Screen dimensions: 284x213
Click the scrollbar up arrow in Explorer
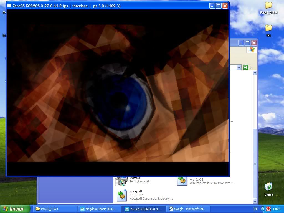[x=255, y=73]
